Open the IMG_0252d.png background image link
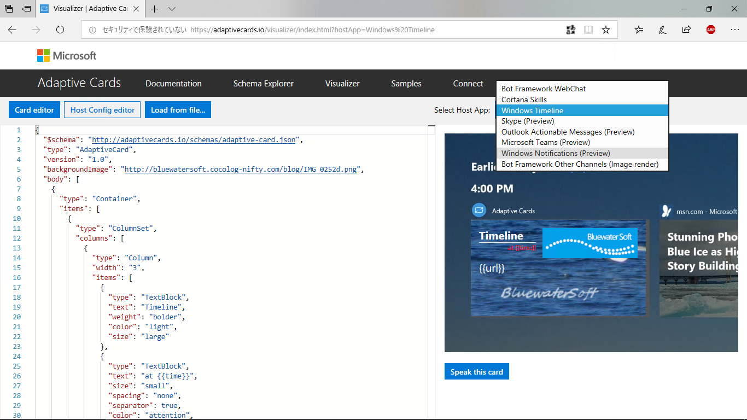747x420 pixels. coord(241,170)
